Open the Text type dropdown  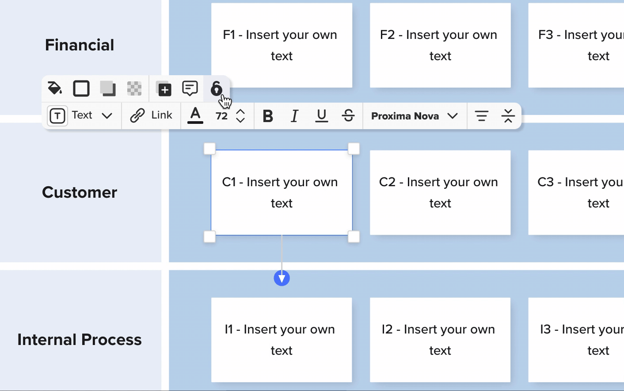coord(80,116)
